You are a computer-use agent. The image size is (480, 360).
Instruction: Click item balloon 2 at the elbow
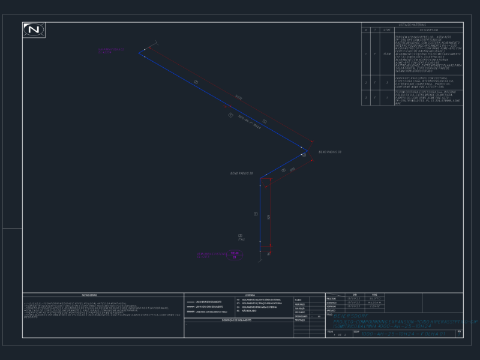point(304,155)
